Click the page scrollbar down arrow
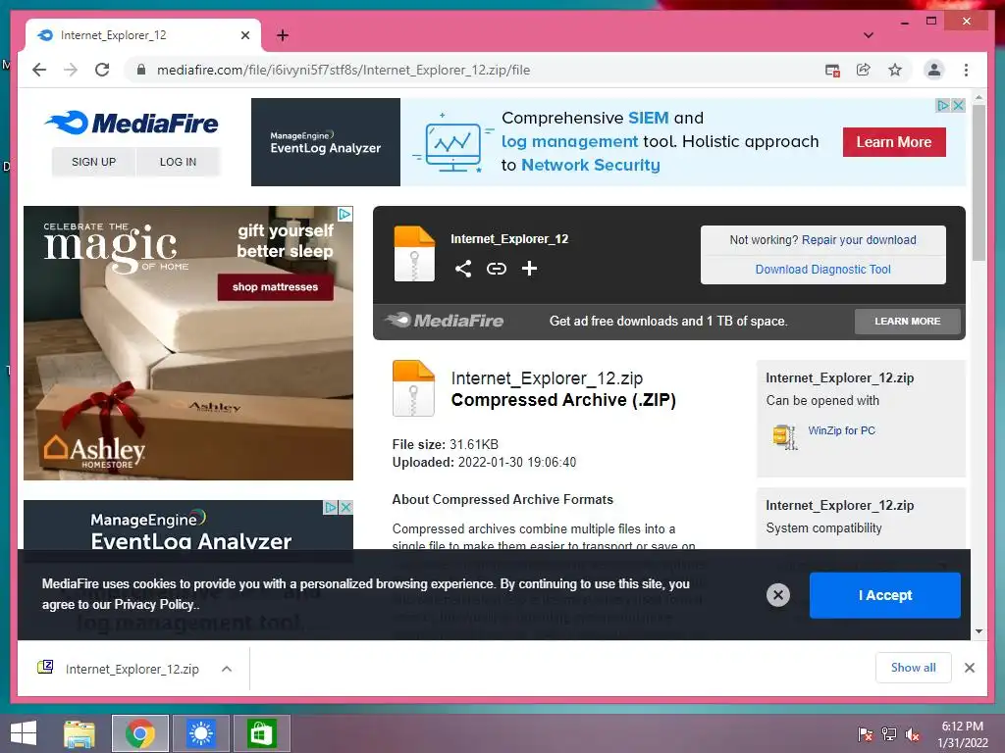 pyautogui.click(x=979, y=631)
